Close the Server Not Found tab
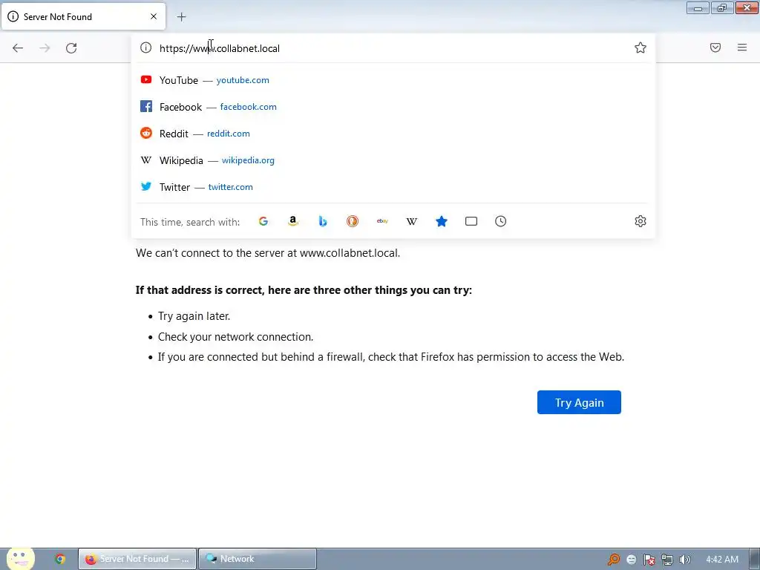Viewport: 760px width, 570px height. (x=154, y=16)
